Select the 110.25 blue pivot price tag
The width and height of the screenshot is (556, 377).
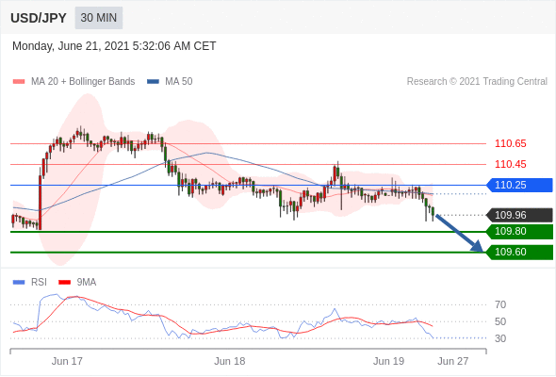[519, 185]
